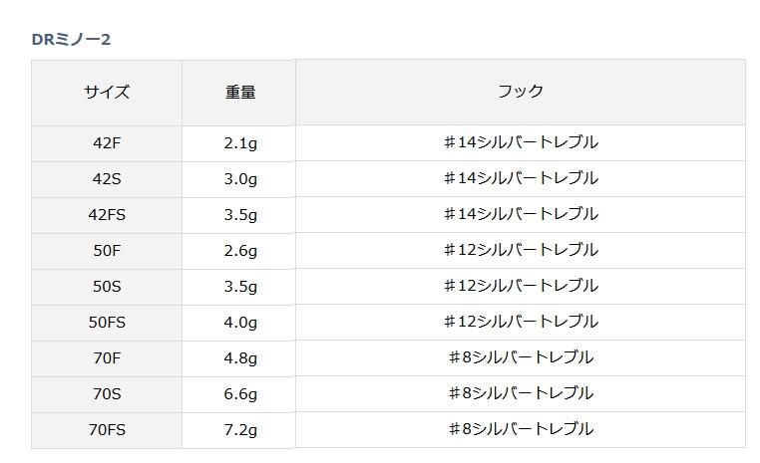Click the 7.2g weight cell
The image size is (760, 463).
(x=239, y=429)
